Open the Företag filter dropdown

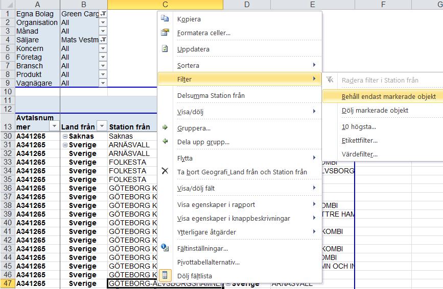click(103, 57)
